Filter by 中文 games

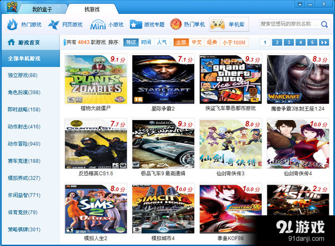pos(197,42)
